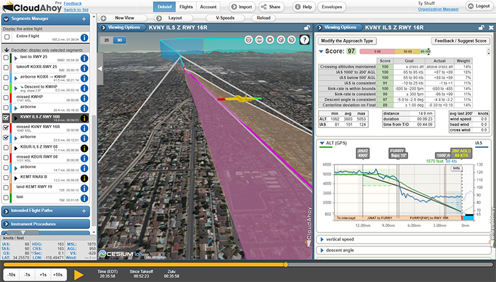This screenshot has width=496, height=282.
Task: Open the question mark help in 3D view
Action: (x=304, y=40)
